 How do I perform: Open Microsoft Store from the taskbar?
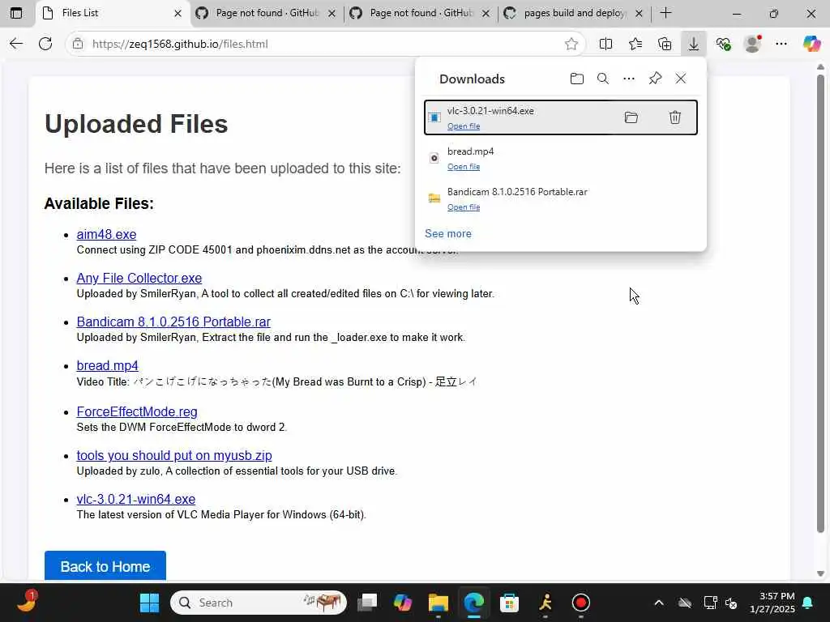tap(509, 603)
